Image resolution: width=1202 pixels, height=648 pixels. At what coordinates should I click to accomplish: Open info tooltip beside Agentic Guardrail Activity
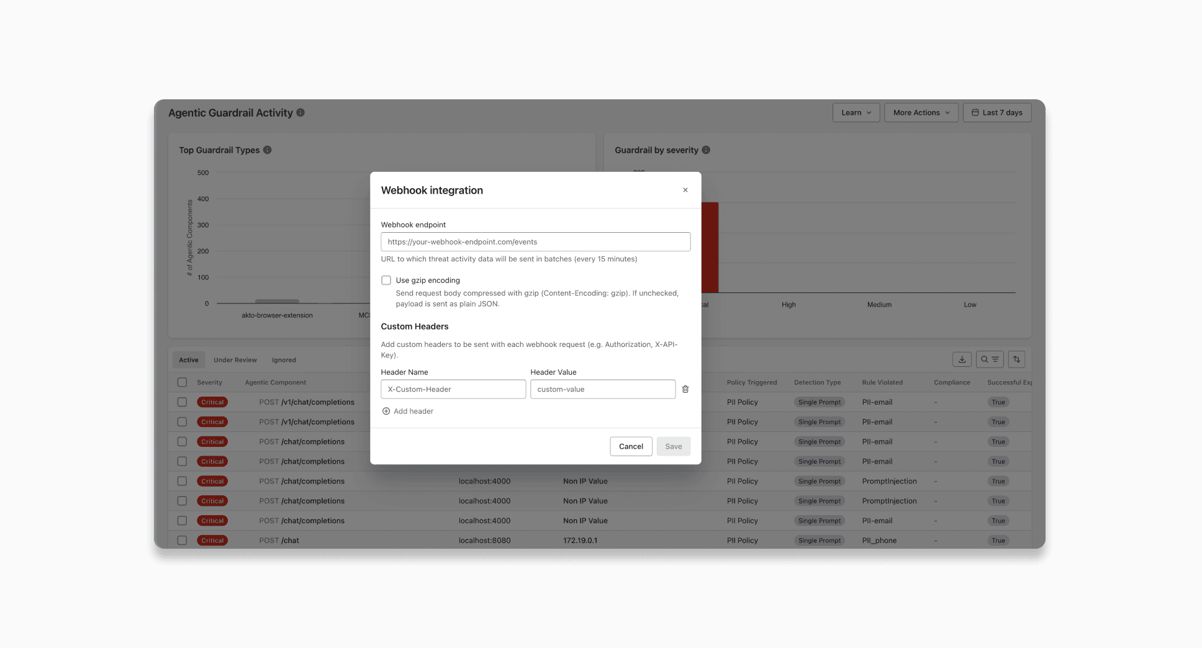[x=300, y=112]
